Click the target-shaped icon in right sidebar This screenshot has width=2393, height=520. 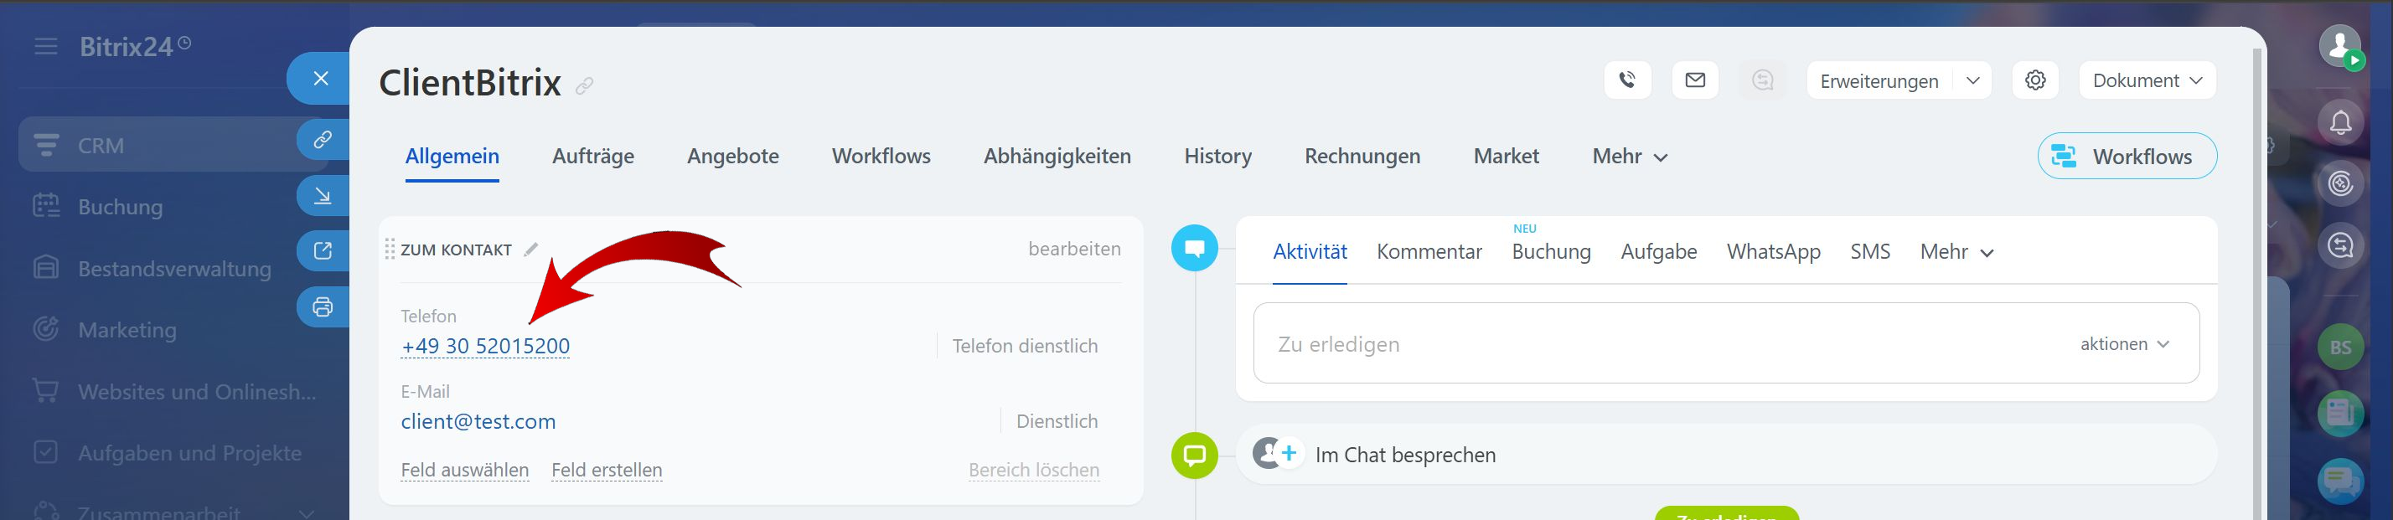(2340, 184)
